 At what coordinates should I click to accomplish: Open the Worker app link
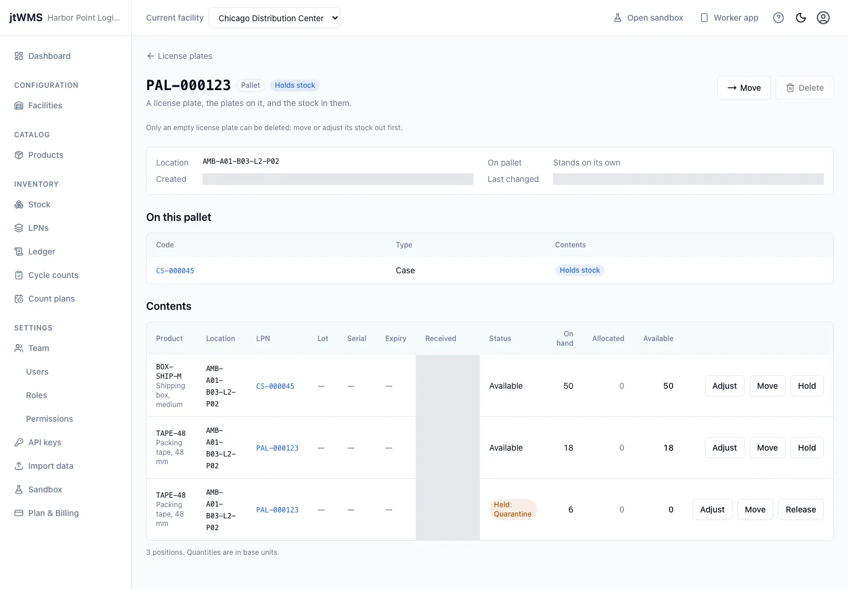729,18
